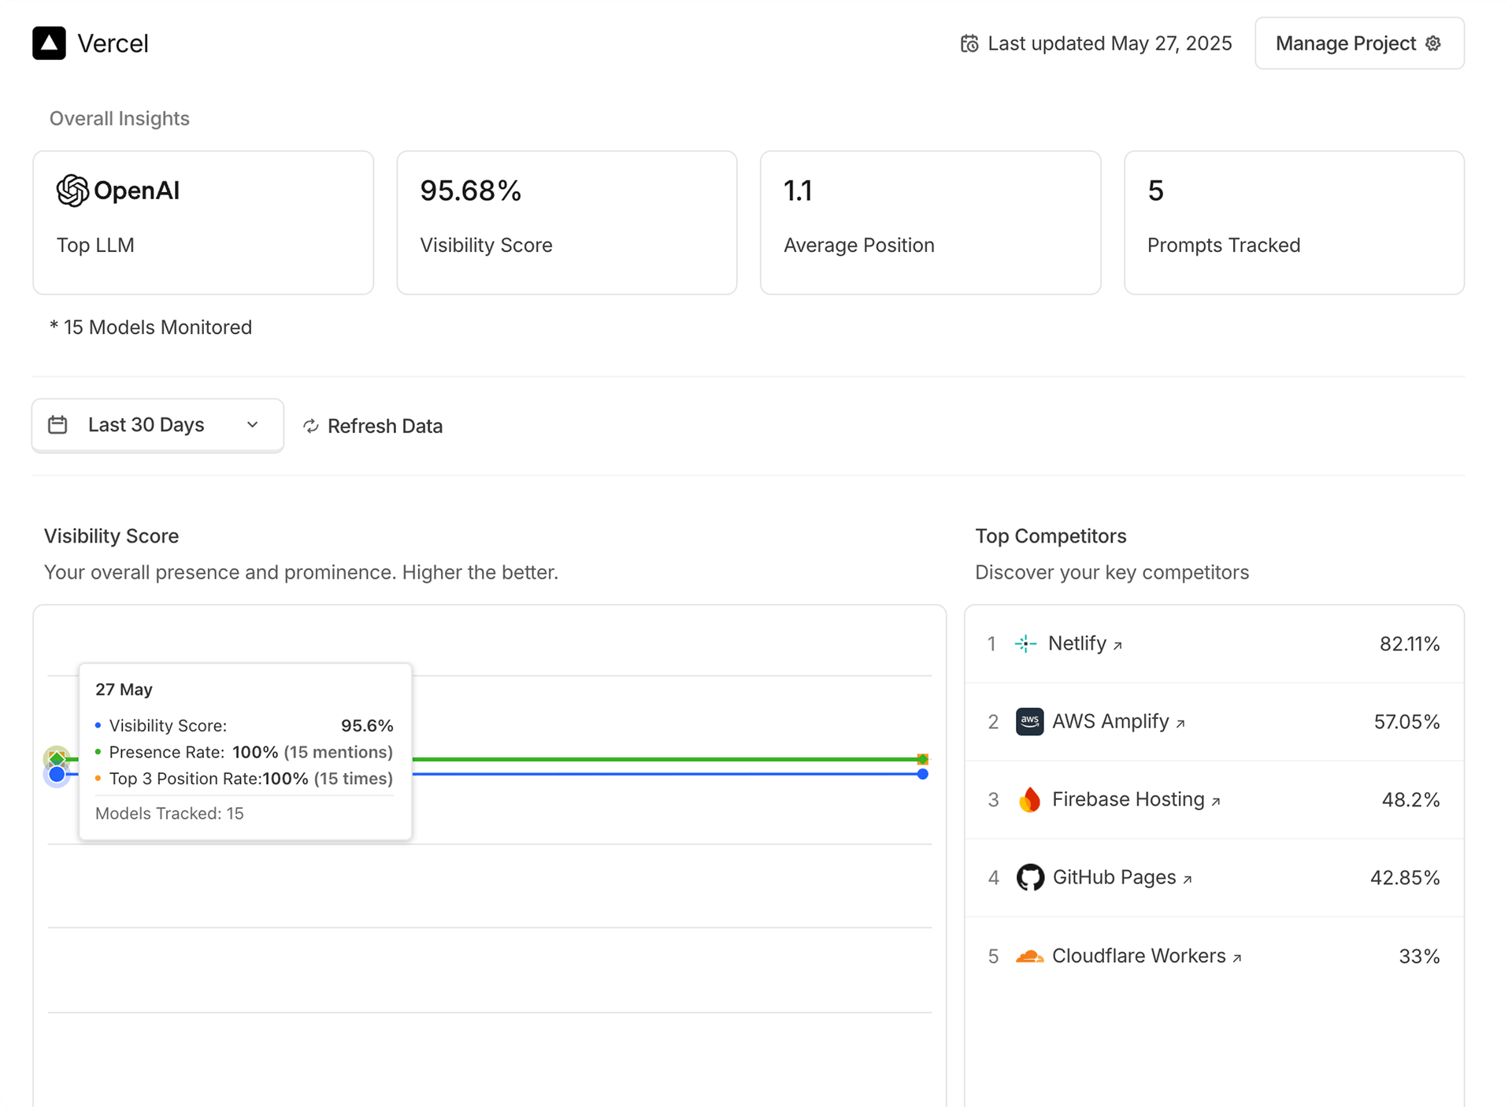Open Manage Project settings
The image size is (1512, 1107).
point(1359,43)
